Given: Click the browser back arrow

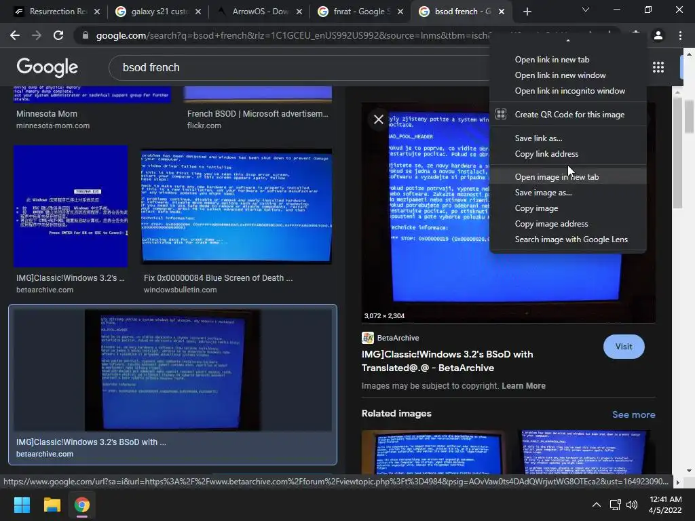Looking at the screenshot, I should point(15,35).
